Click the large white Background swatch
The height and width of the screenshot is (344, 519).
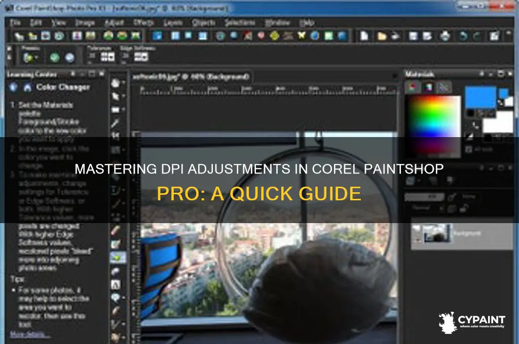tap(498, 122)
